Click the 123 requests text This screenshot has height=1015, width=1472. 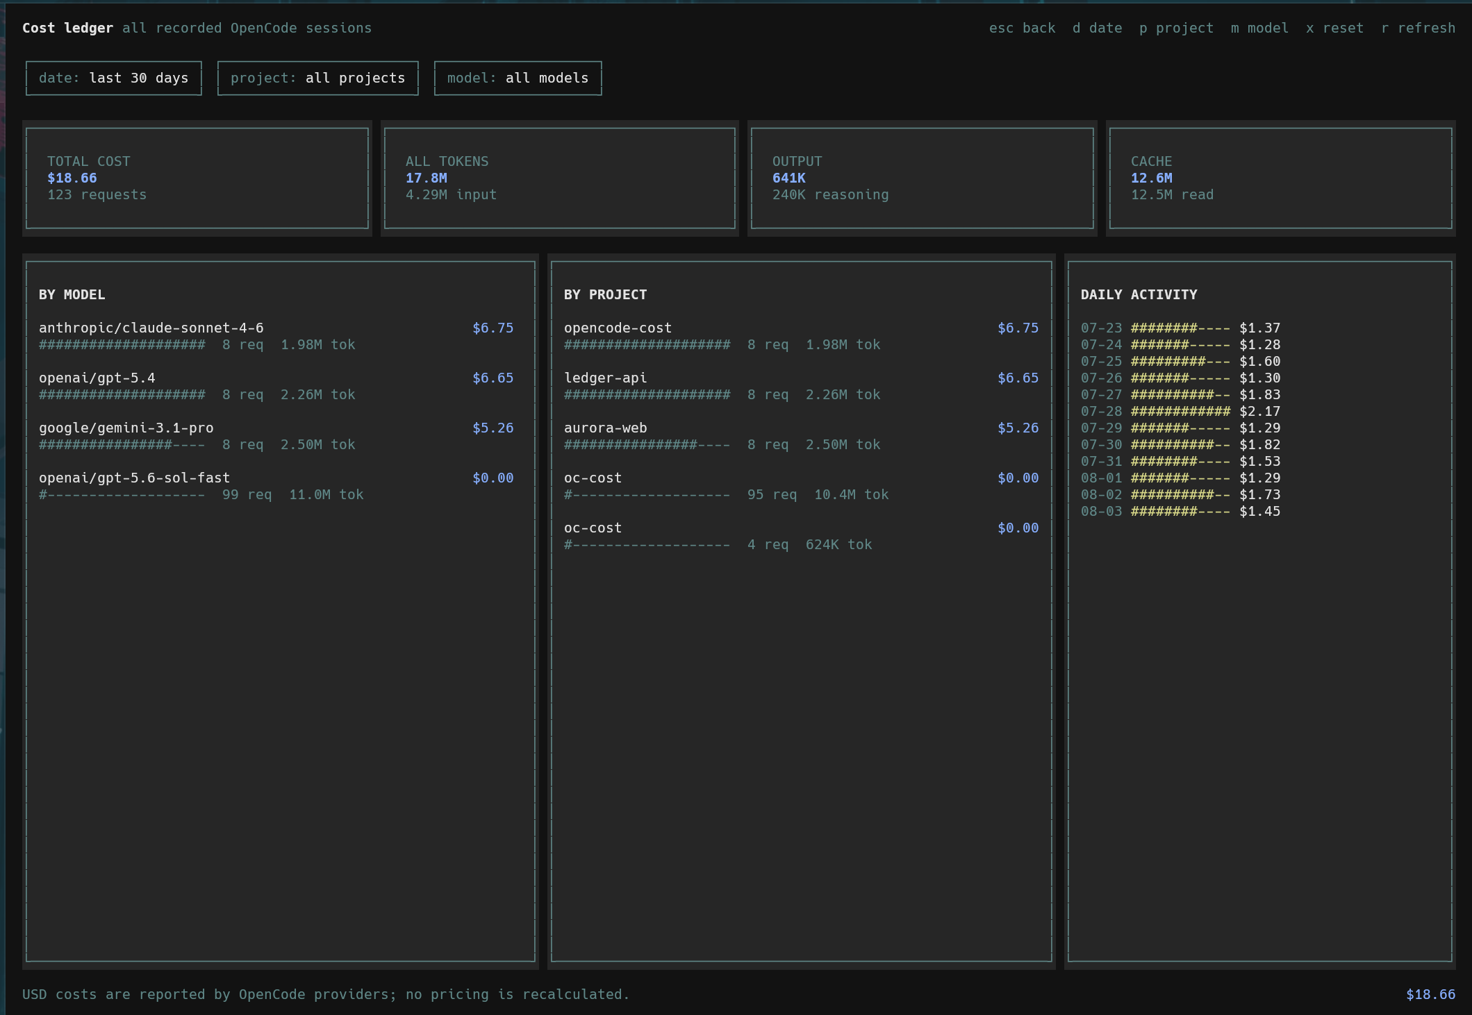click(x=97, y=194)
